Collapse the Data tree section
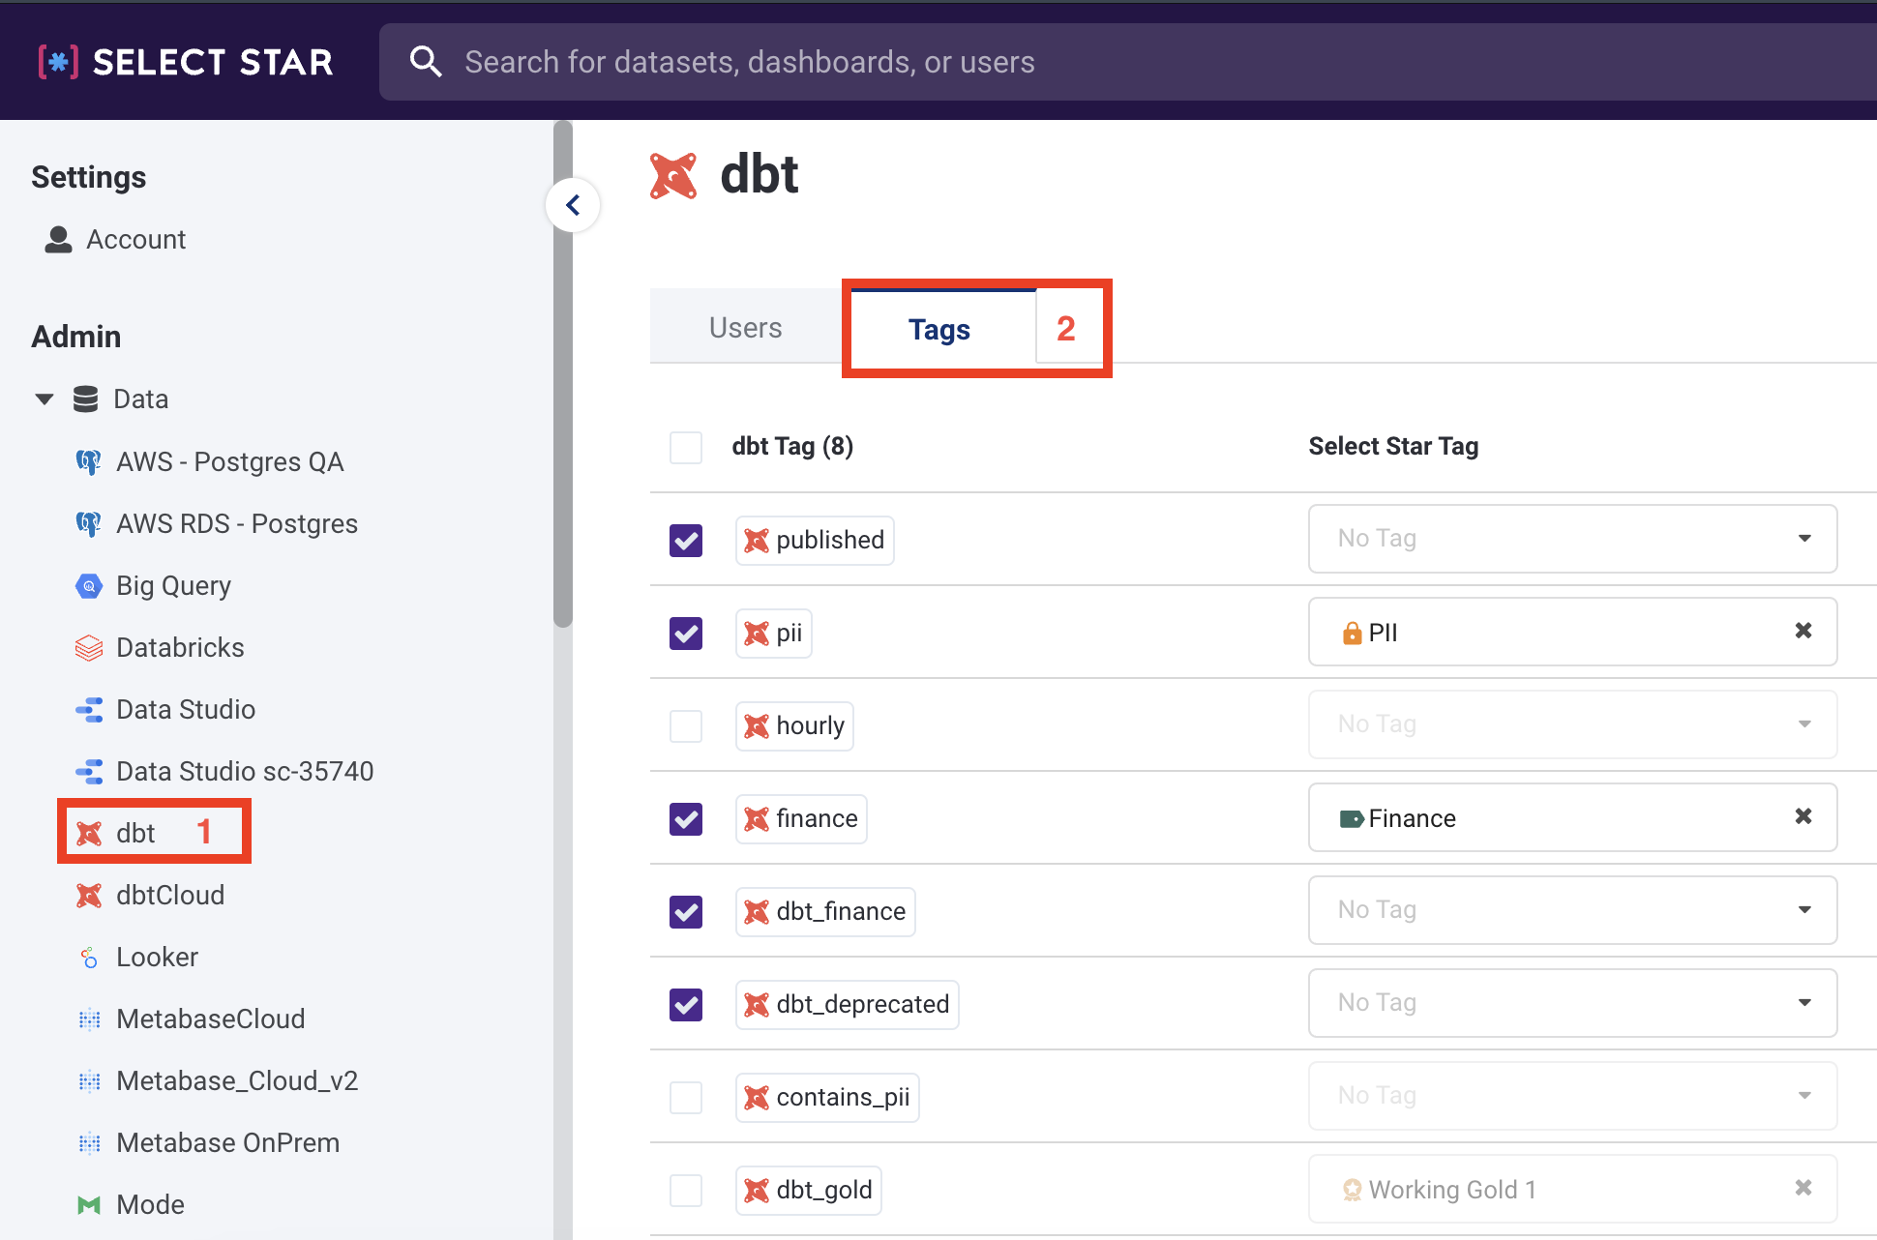Viewport: 1877px width, 1240px height. point(45,399)
